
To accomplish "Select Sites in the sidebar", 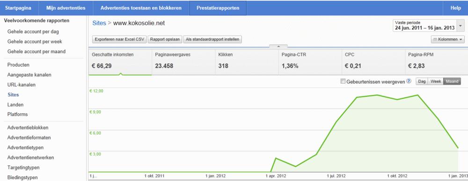I will pos(13,95).
